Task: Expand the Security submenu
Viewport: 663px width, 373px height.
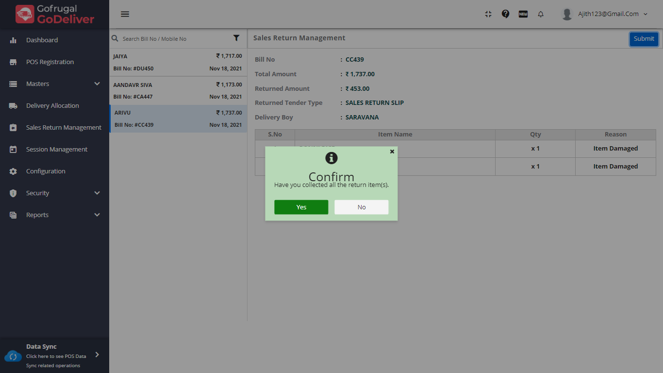Action: (x=97, y=193)
